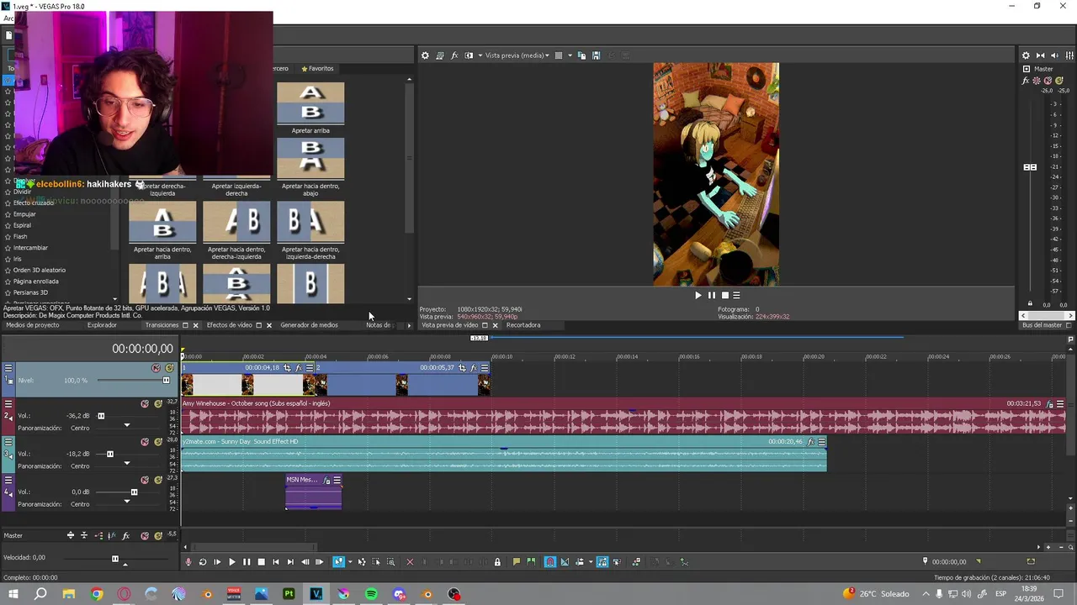Switch to Explorador tab

point(102,325)
